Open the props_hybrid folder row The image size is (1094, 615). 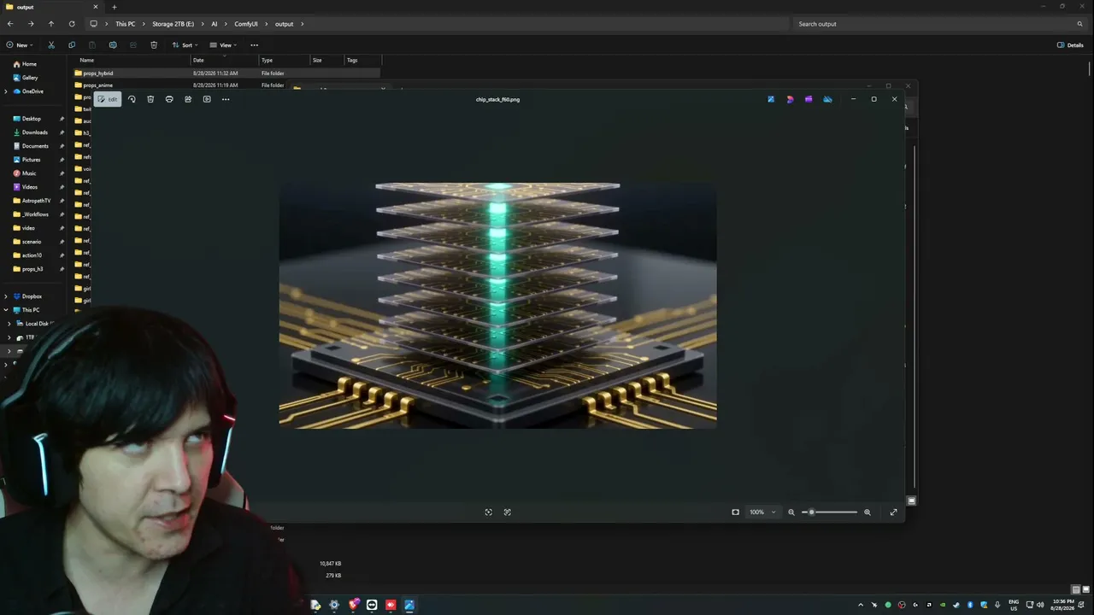click(x=226, y=73)
